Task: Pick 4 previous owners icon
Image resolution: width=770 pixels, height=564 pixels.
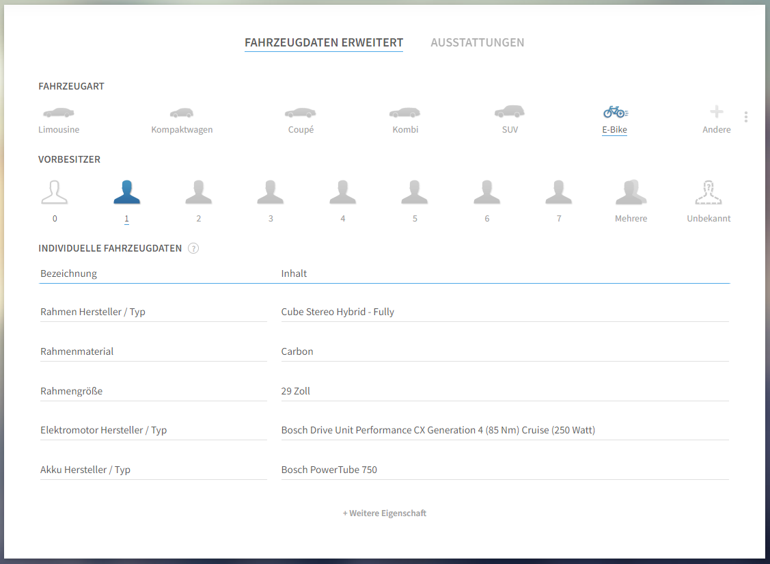Action: coord(343,192)
